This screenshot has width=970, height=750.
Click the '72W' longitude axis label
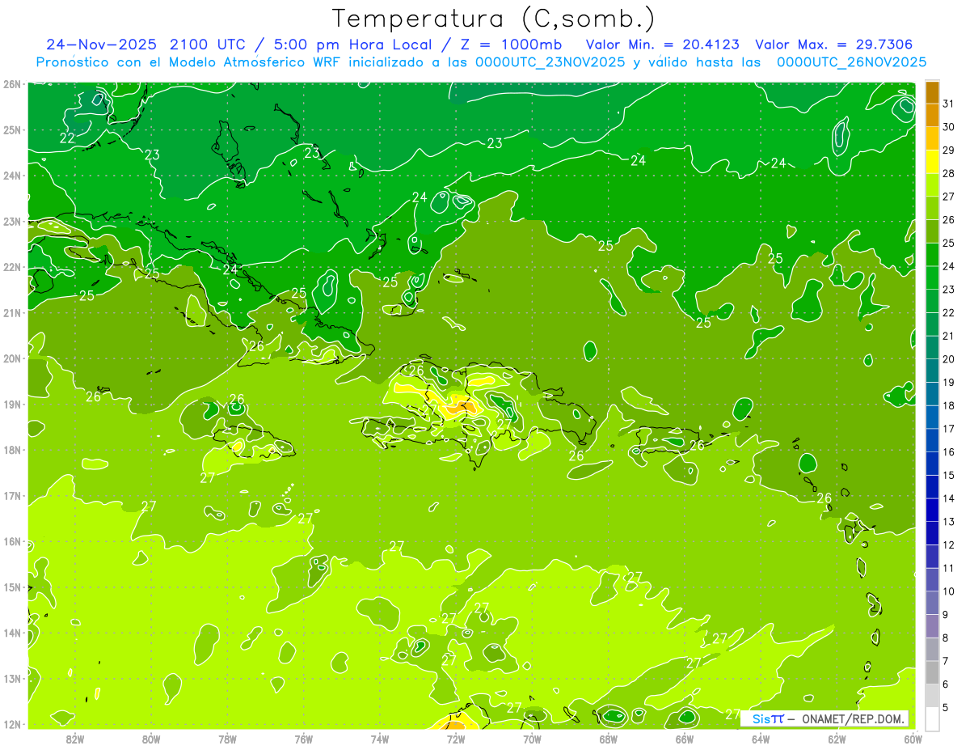[456, 739]
